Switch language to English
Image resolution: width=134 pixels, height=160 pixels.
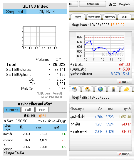pos(124,4)
